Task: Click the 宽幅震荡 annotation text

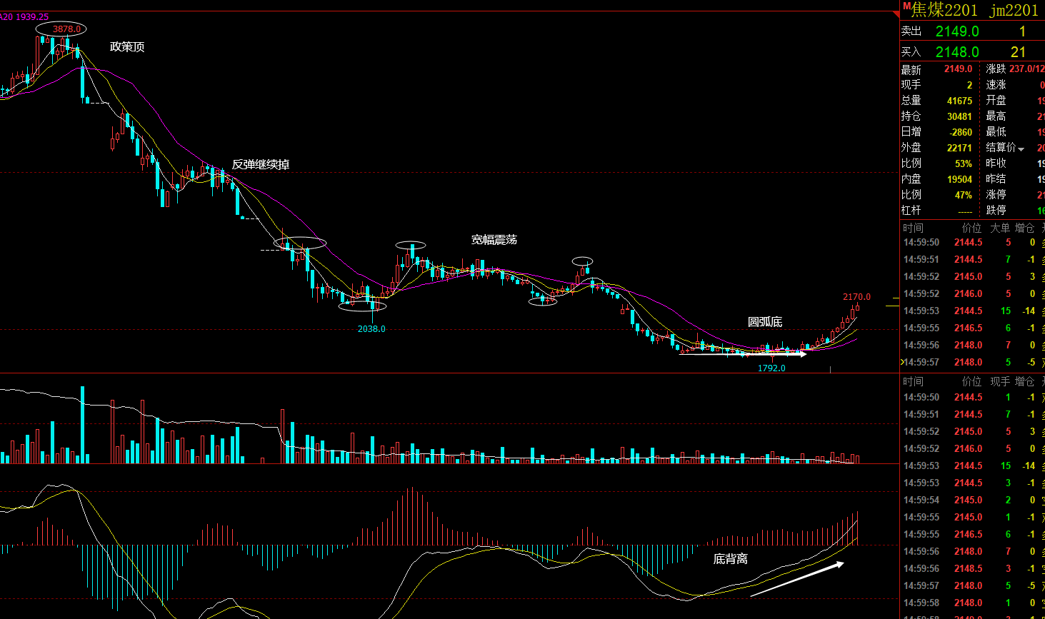Action: [494, 240]
